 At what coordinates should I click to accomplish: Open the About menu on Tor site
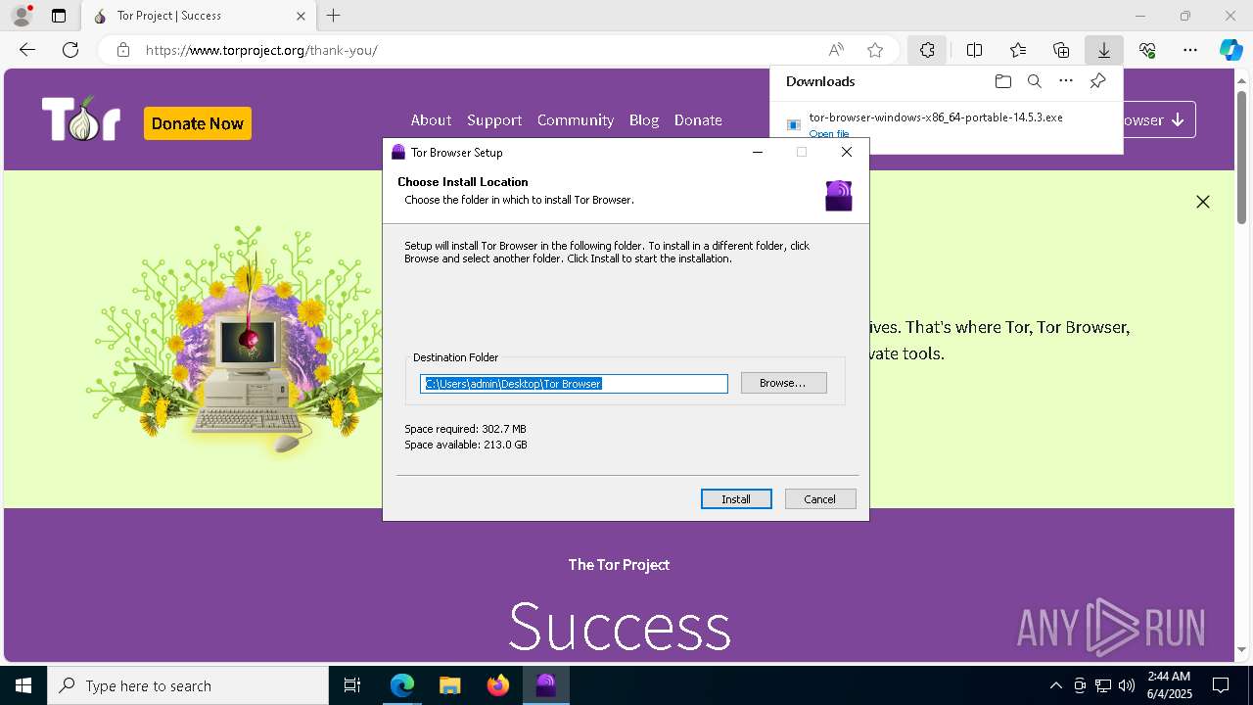point(431,119)
